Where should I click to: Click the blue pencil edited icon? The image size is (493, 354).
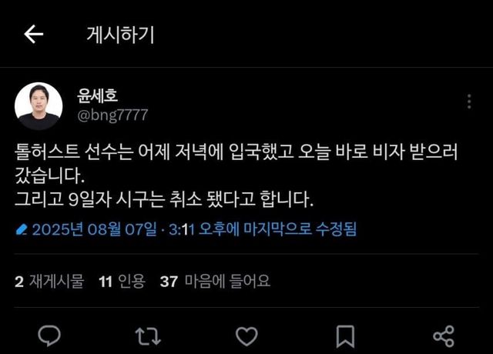(22, 229)
